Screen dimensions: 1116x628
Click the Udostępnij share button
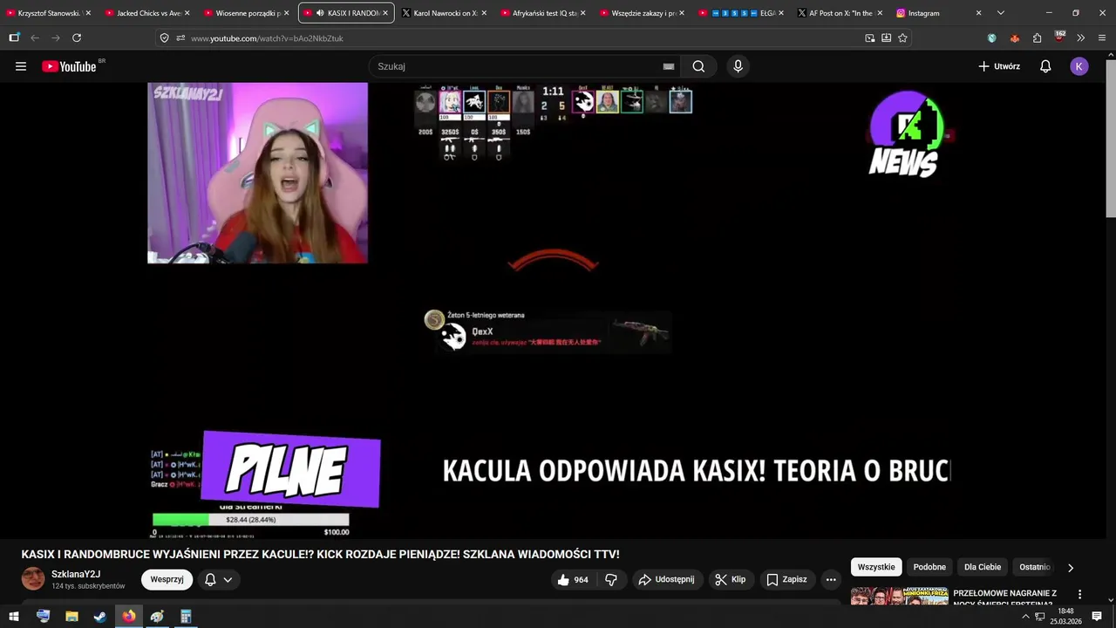tap(666, 579)
